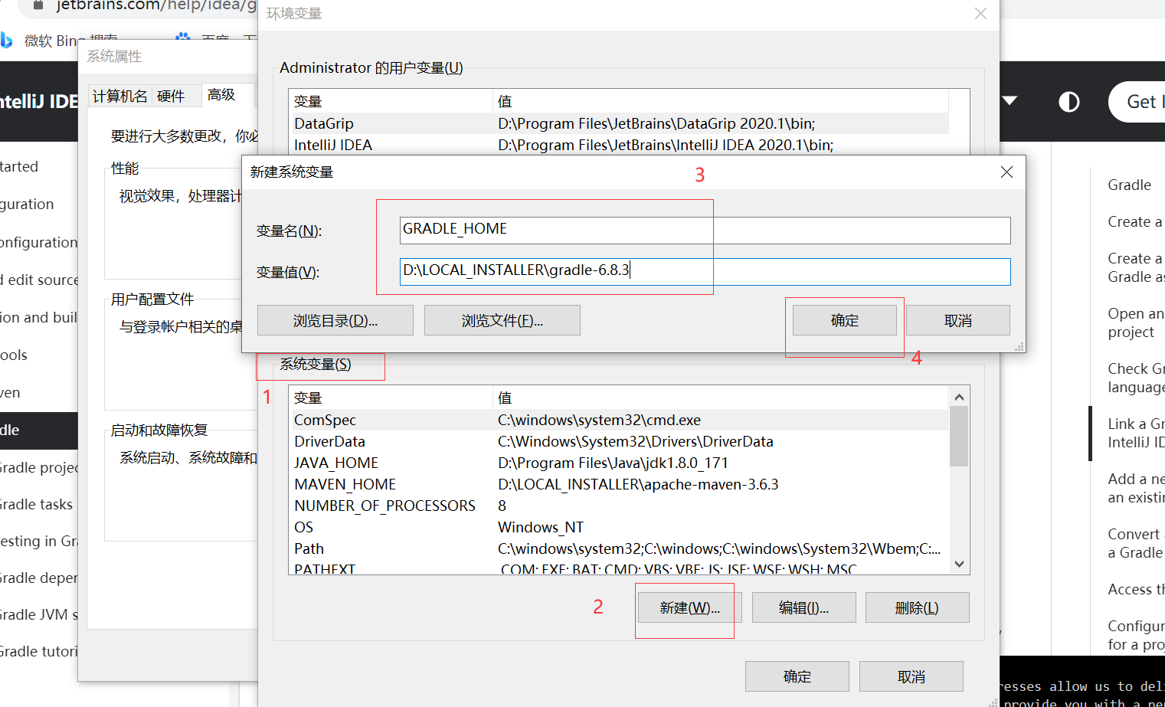Click the 编辑(I) button
The image size is (1165, 707).
803,607
